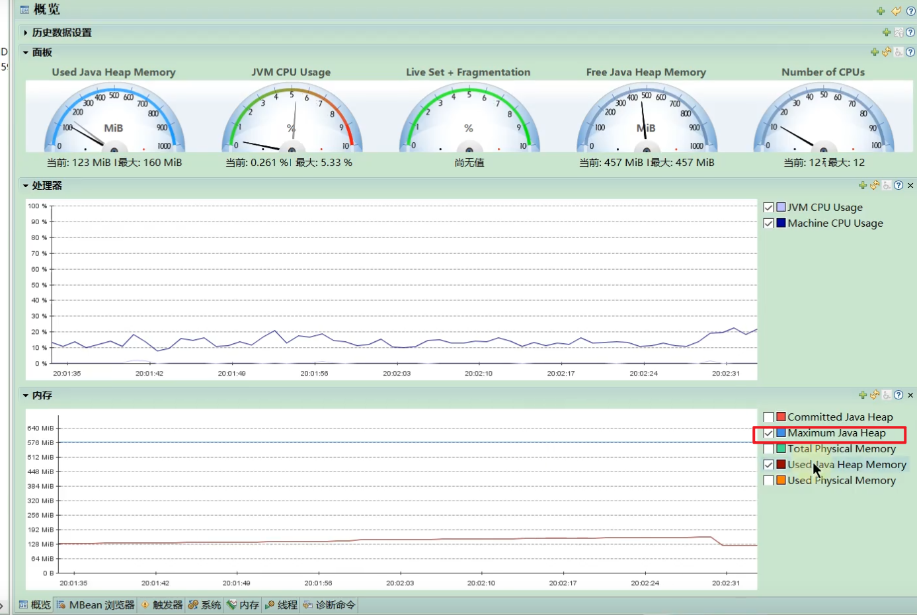The image size is (917, 615).
Task: Click the refresh arrows icon in 内存 header
Action: tap(875, 395)
